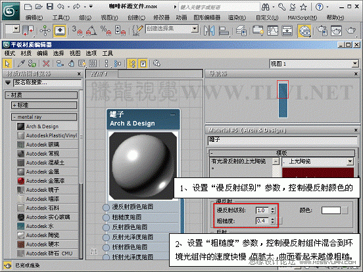Open browser options triangle beside search box

(x=8, y=83)
